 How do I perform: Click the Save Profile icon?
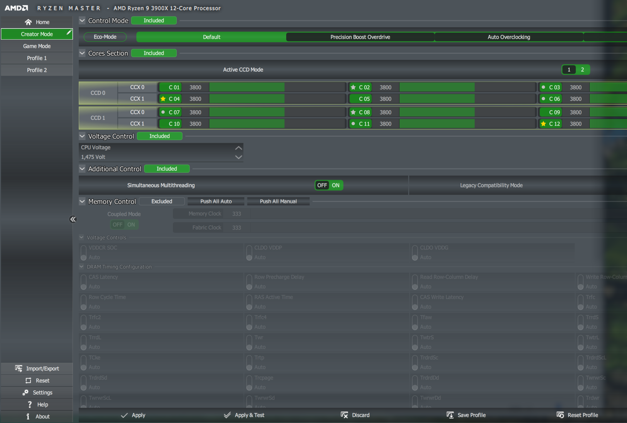click(x=450, y=415)
